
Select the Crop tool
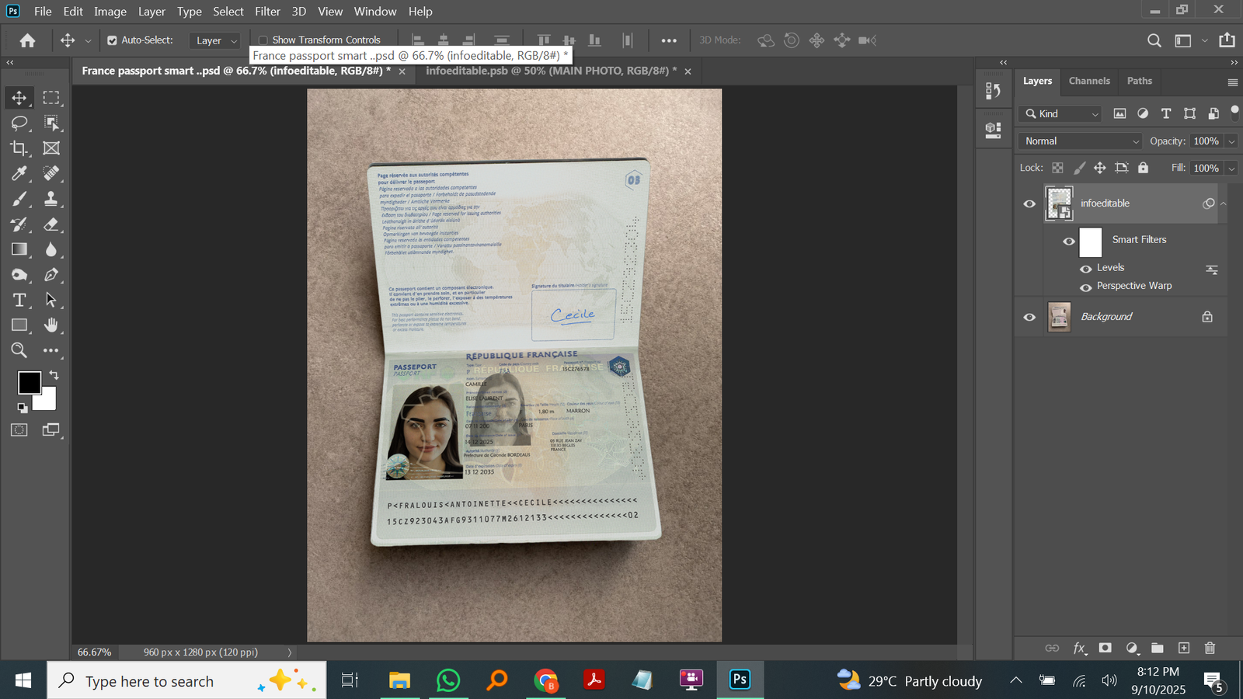[19, 148]
